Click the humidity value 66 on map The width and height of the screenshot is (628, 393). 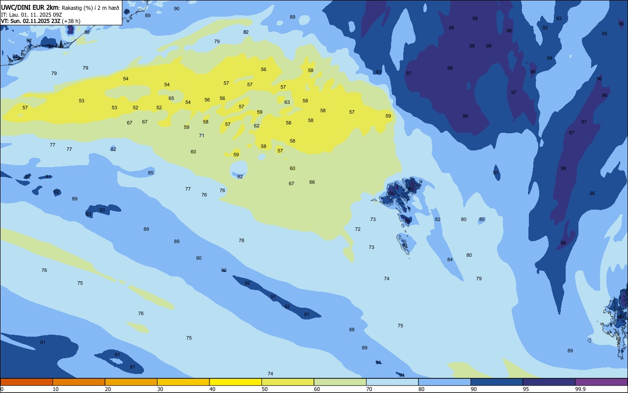pyautogui.click(x=312, y=182)
